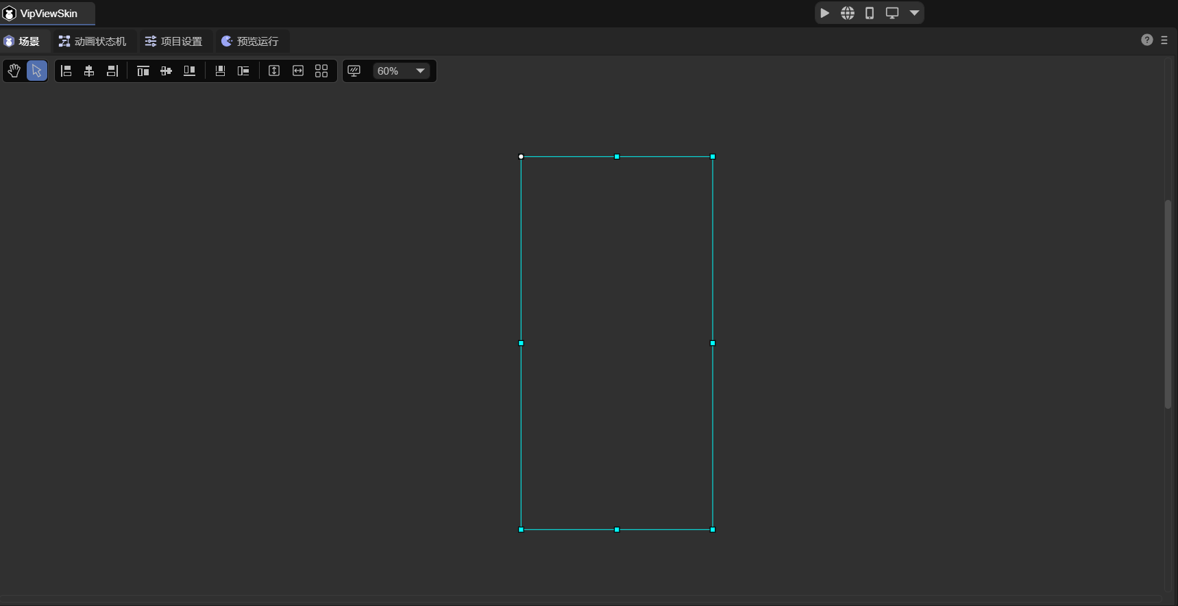This screenshot has height=606, width=1178.
Task: Open the 项目设置 tab
Action: pyautogui.click(x=174, y=42)
